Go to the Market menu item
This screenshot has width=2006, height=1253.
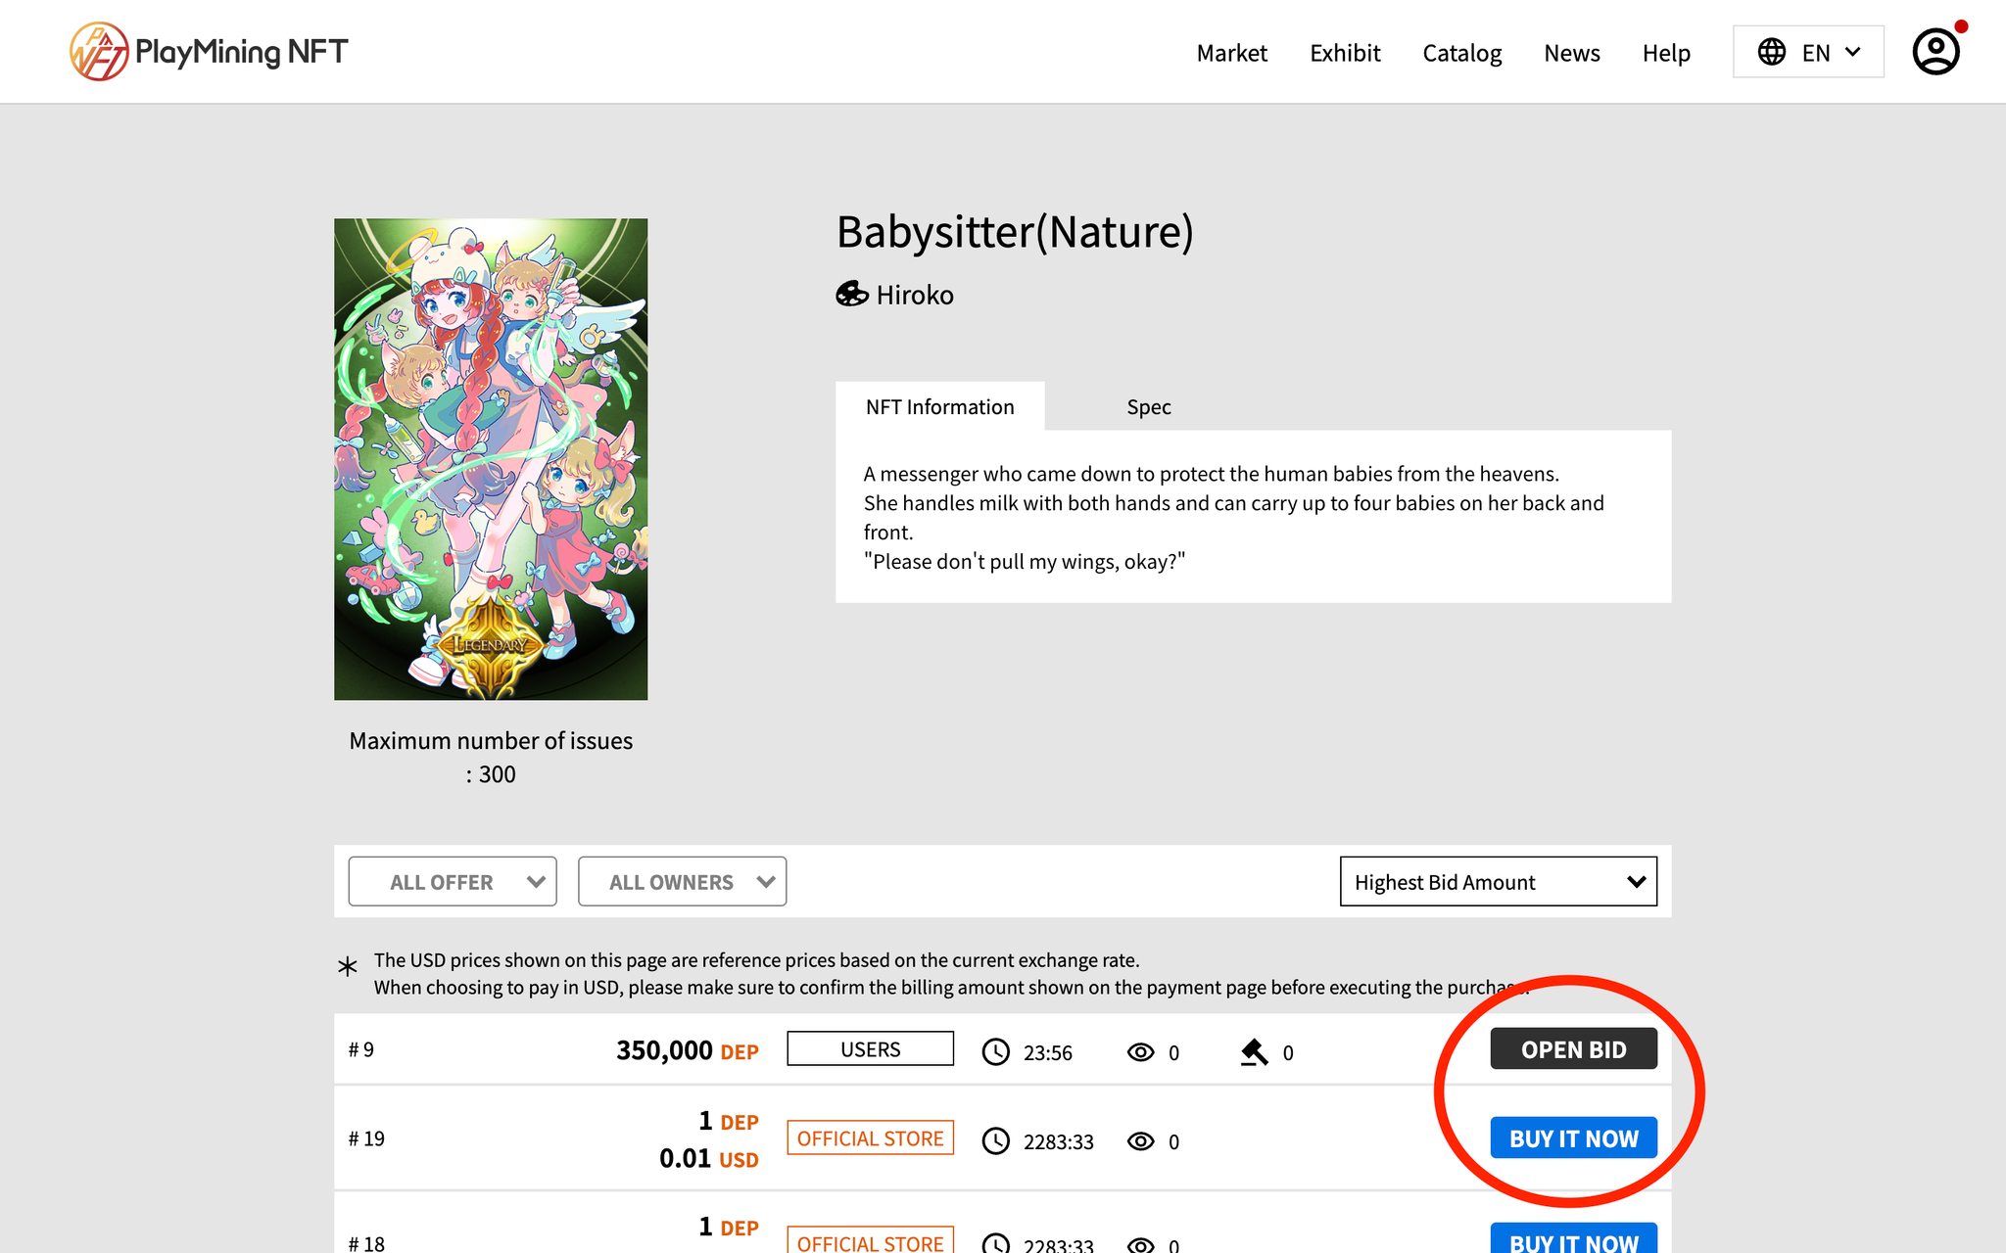tap(1231, 53)
